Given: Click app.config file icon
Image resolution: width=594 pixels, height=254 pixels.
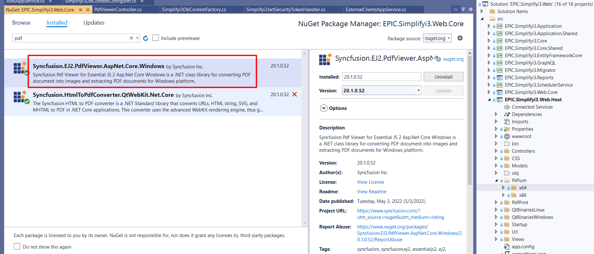Looking at the screenshot, I should tap(507, 247).
